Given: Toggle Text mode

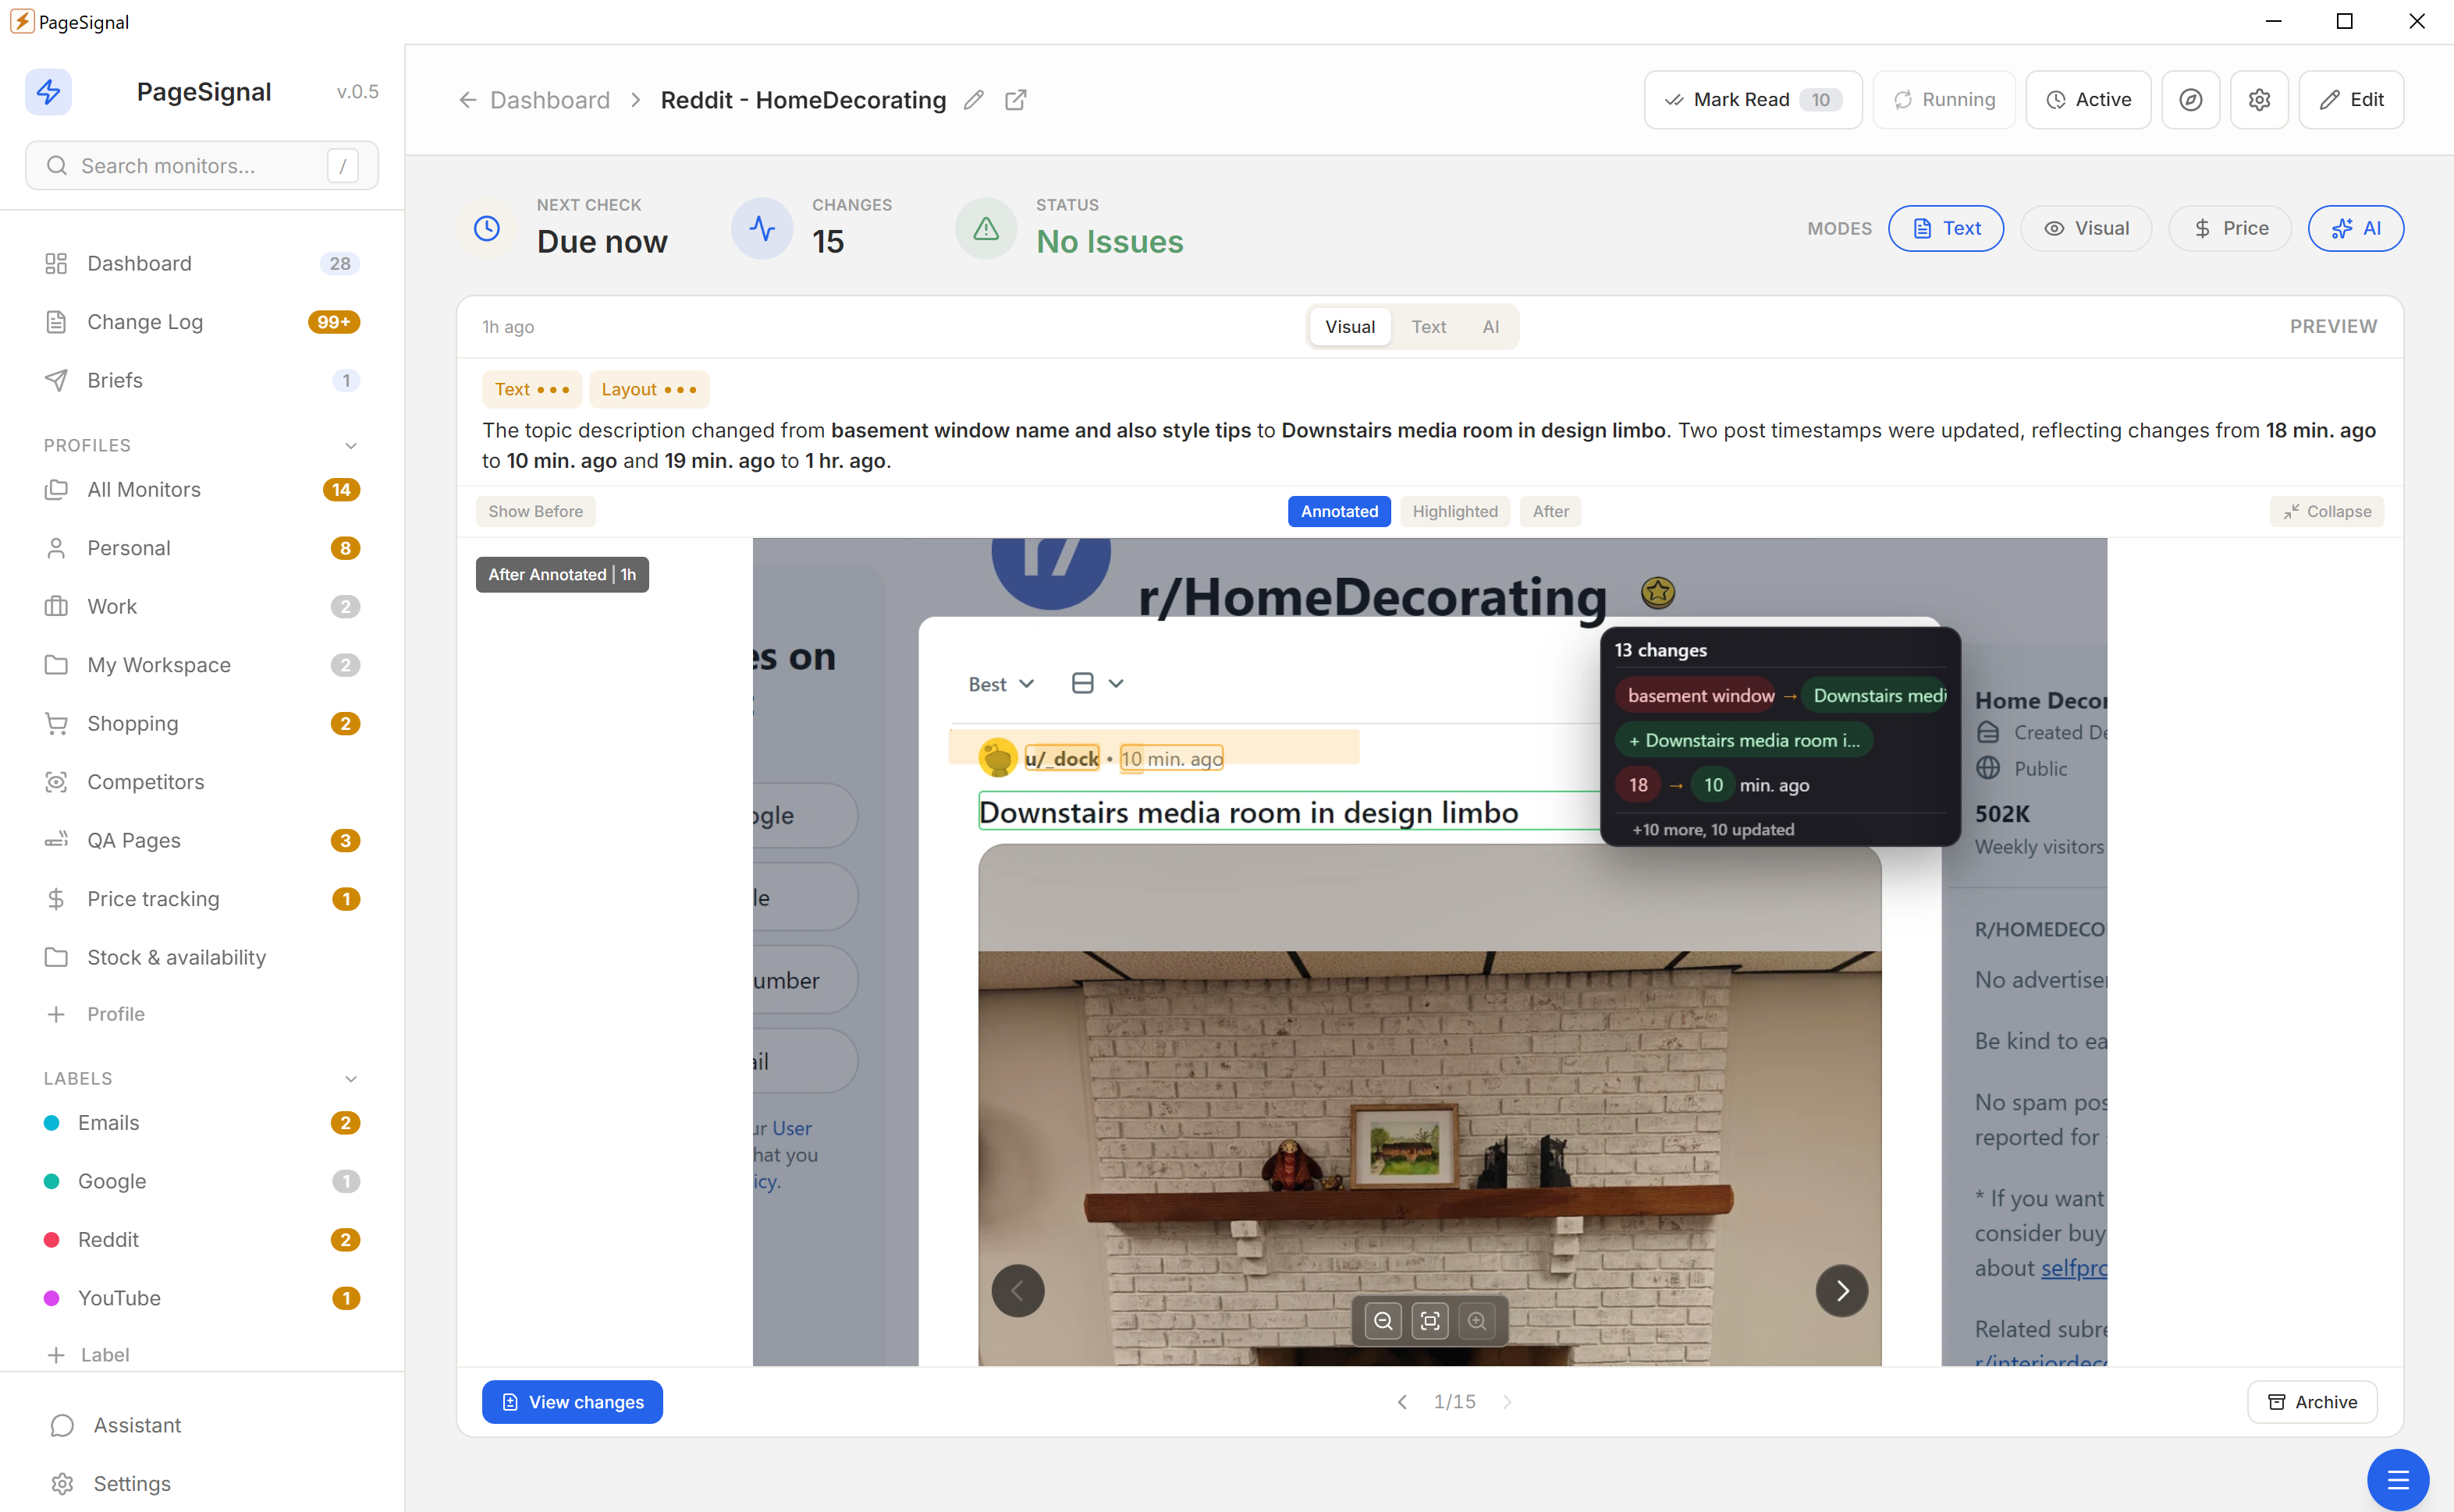Looking at the screenshot, I should [1946, 229].
